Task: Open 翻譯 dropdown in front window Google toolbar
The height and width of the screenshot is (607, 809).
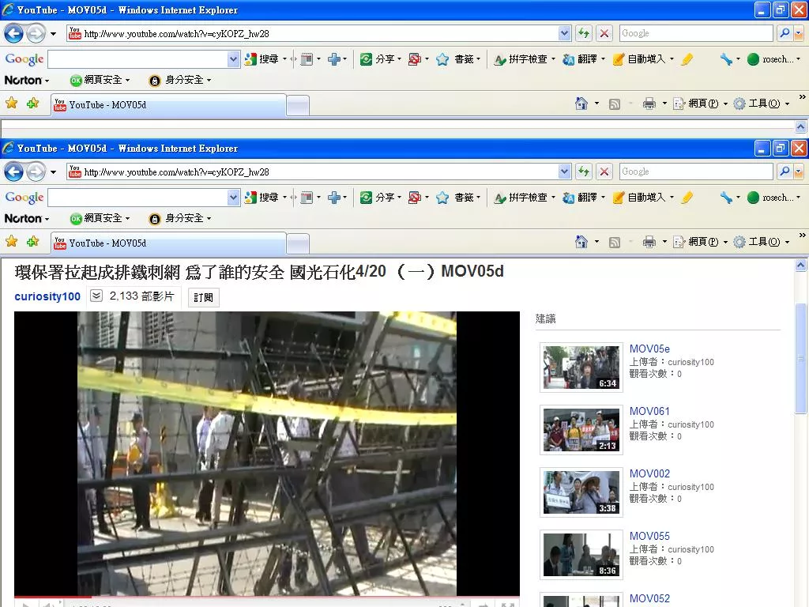Action: click(x=603, y=197)
